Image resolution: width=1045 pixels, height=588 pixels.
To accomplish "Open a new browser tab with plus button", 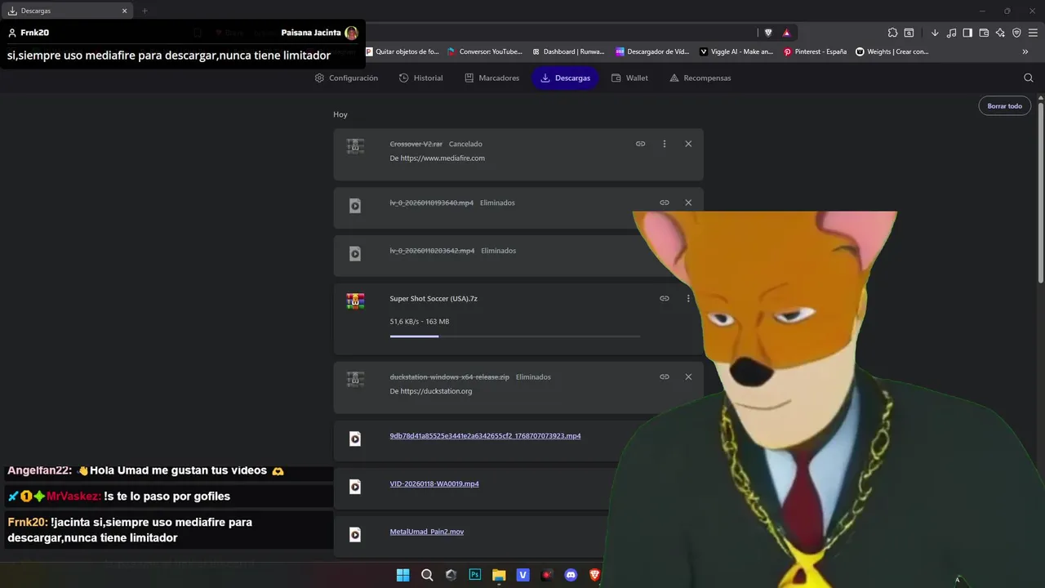I will [x=145, y=11].
